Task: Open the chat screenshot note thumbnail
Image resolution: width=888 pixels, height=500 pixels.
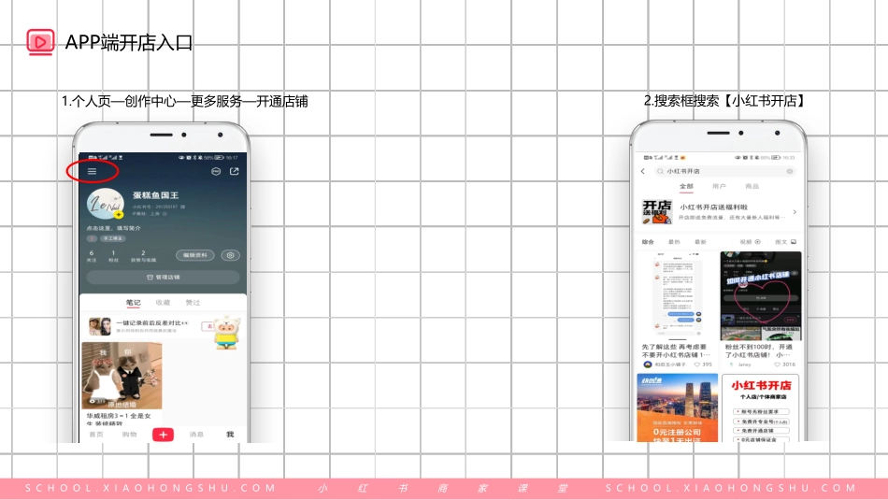Action: pos(678,295)
